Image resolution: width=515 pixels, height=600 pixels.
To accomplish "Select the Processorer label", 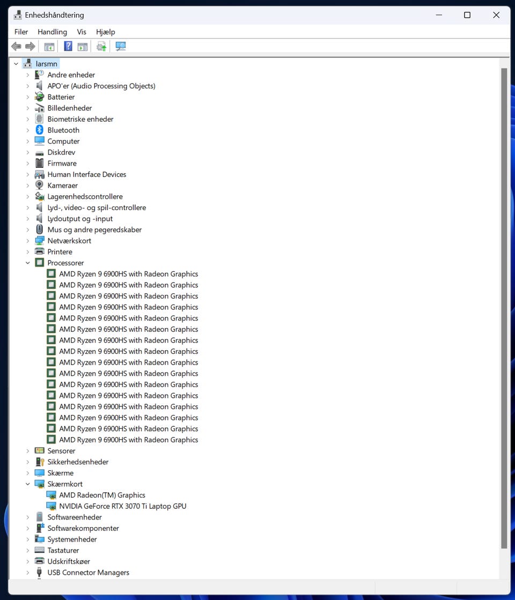I will click(65, 263).
